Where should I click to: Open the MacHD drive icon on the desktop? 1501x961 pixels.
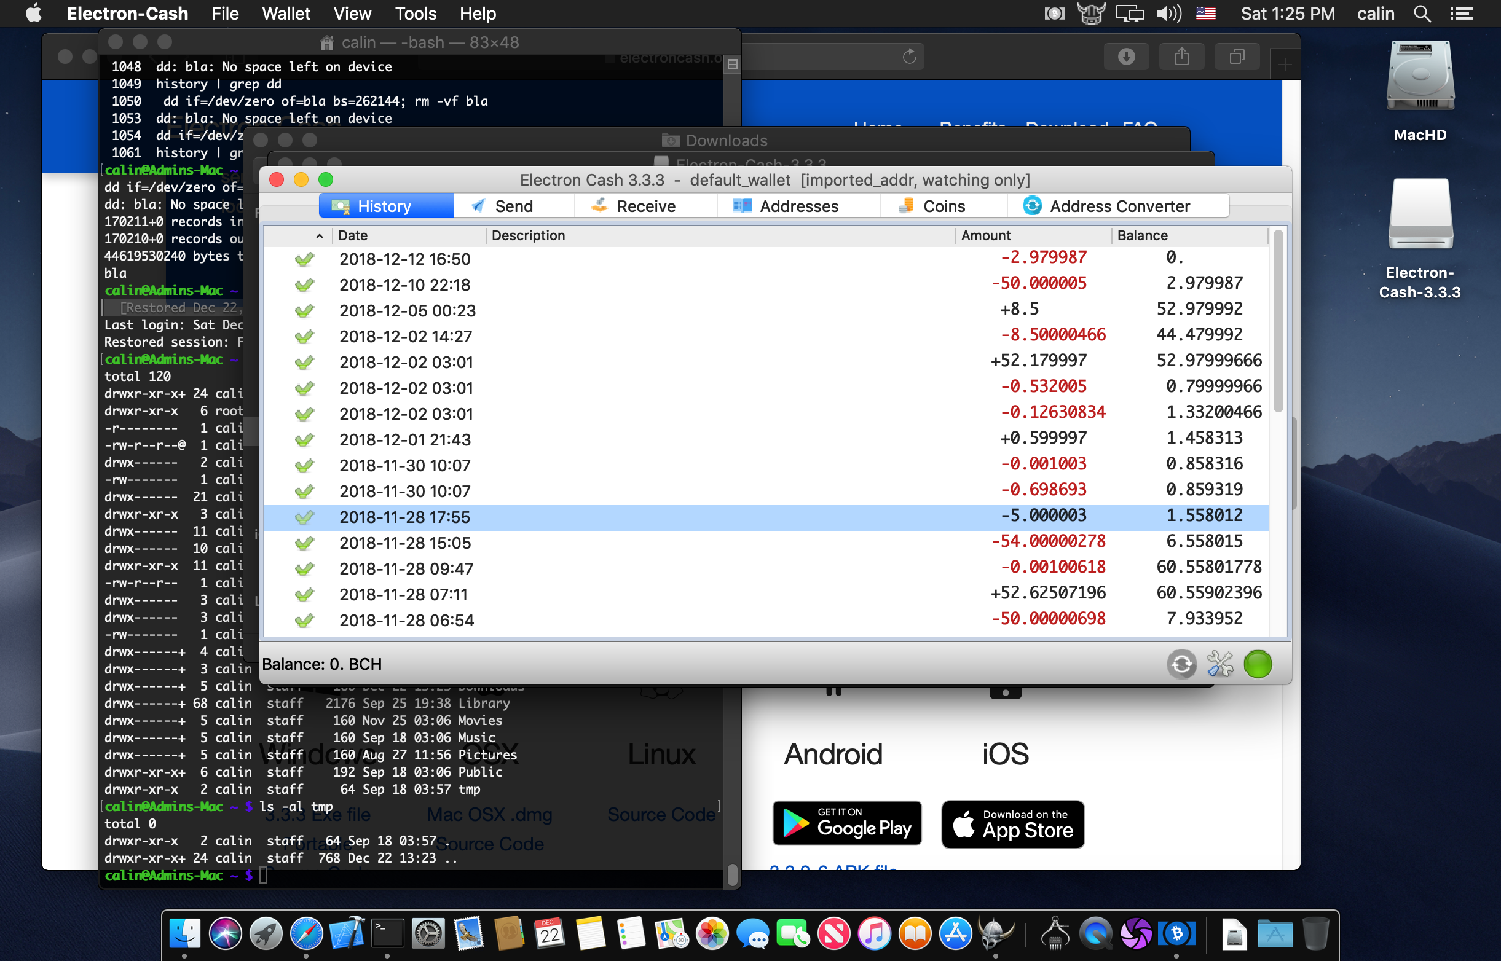(1420, 77)
